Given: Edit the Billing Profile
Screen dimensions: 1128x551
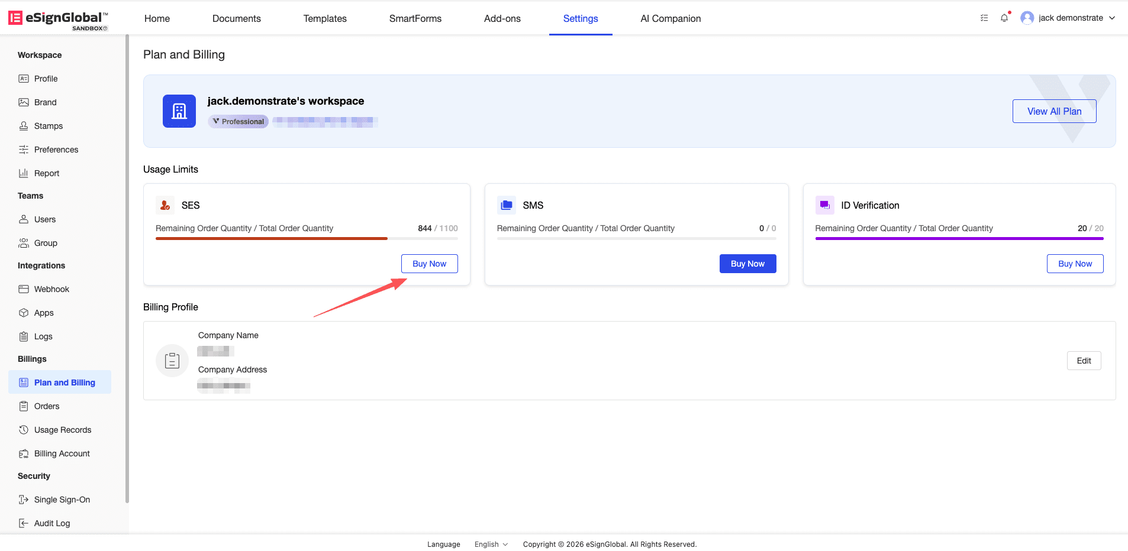Looking at the screenshot, I should [1084, 361].
